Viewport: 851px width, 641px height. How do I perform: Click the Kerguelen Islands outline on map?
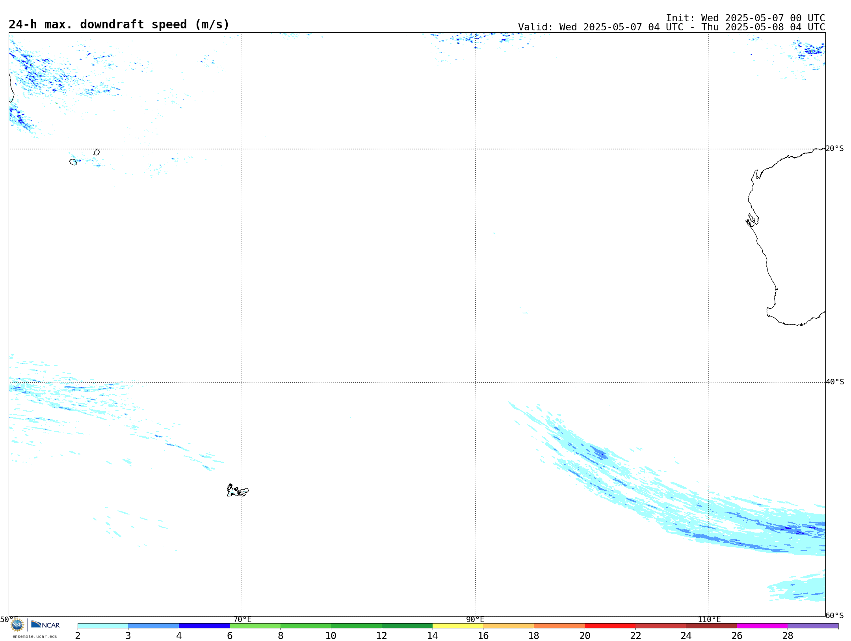tap(238, 490)
